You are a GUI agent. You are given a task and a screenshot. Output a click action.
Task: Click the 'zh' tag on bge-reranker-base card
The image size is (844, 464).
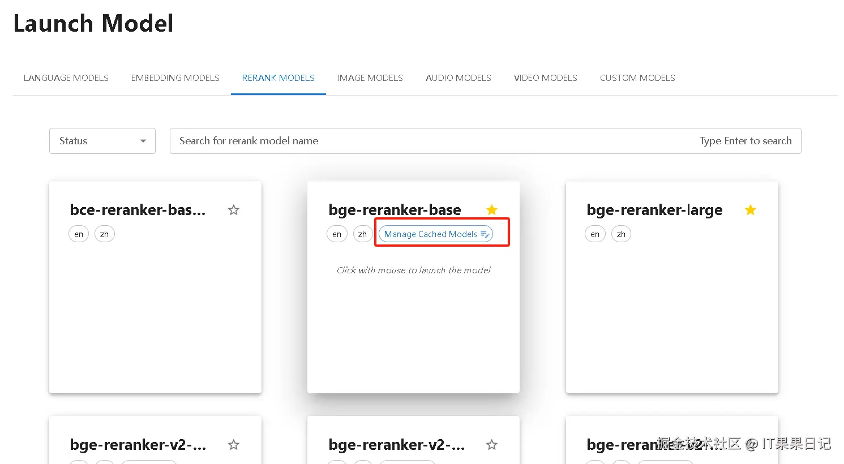click(363, 234)
